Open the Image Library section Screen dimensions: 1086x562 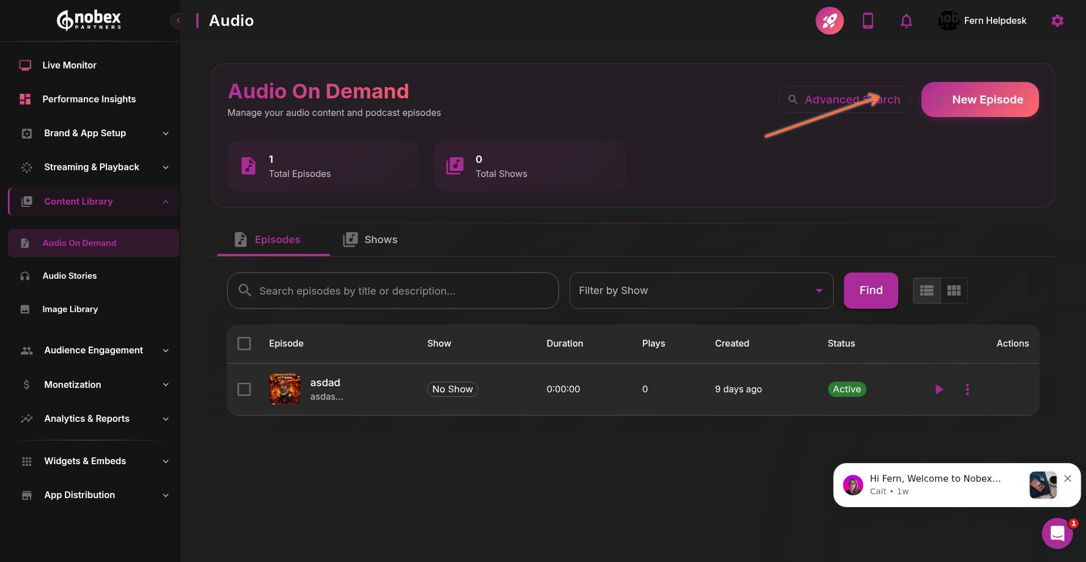point(70,309)
